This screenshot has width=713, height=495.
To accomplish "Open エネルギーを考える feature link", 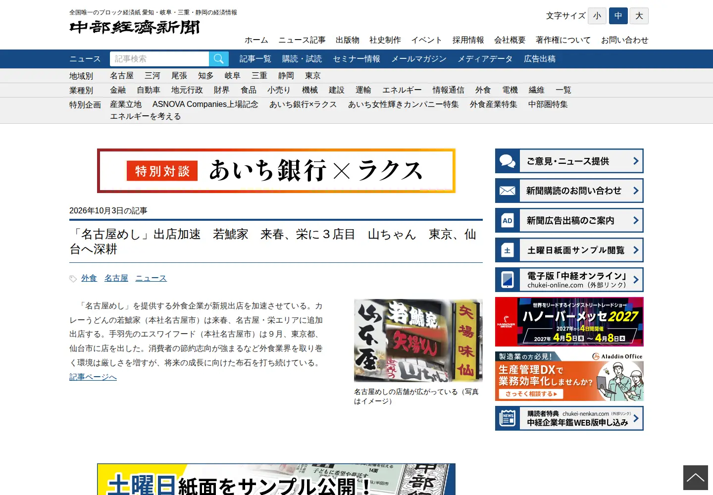I will click(x=146, y=116).
